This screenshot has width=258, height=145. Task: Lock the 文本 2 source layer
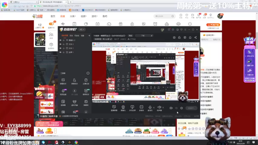(x=64, y=44)
